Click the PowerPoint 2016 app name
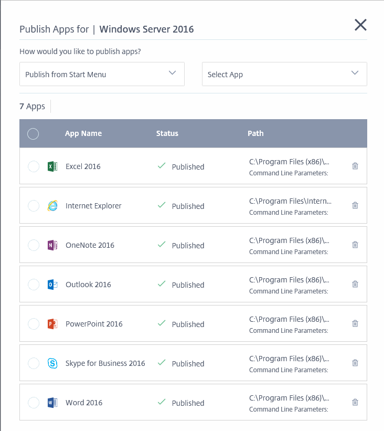The image size is (384, 431). point(94,324)
